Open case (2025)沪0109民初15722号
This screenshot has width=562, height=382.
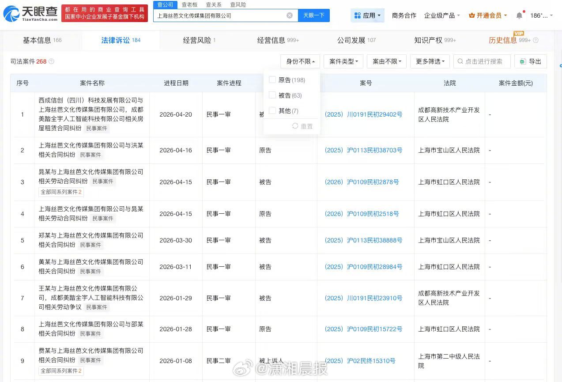(x=363, y=329)
